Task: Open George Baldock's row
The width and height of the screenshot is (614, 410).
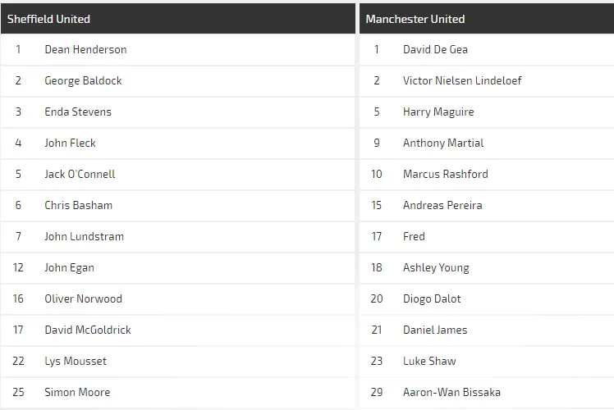Action: [x=83, y=80]
